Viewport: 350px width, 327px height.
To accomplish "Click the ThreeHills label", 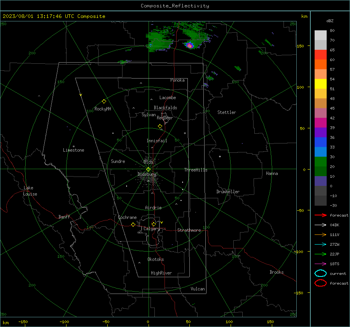I will point(196,170).
